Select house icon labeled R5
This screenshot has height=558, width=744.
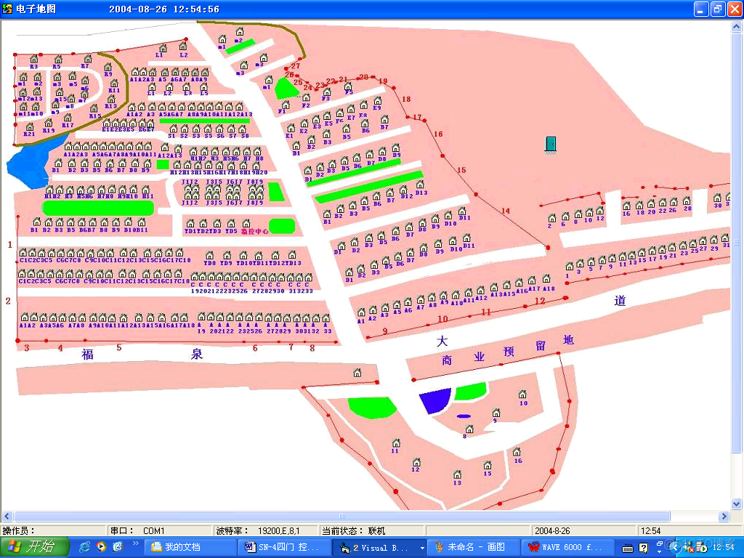point(58,60)
